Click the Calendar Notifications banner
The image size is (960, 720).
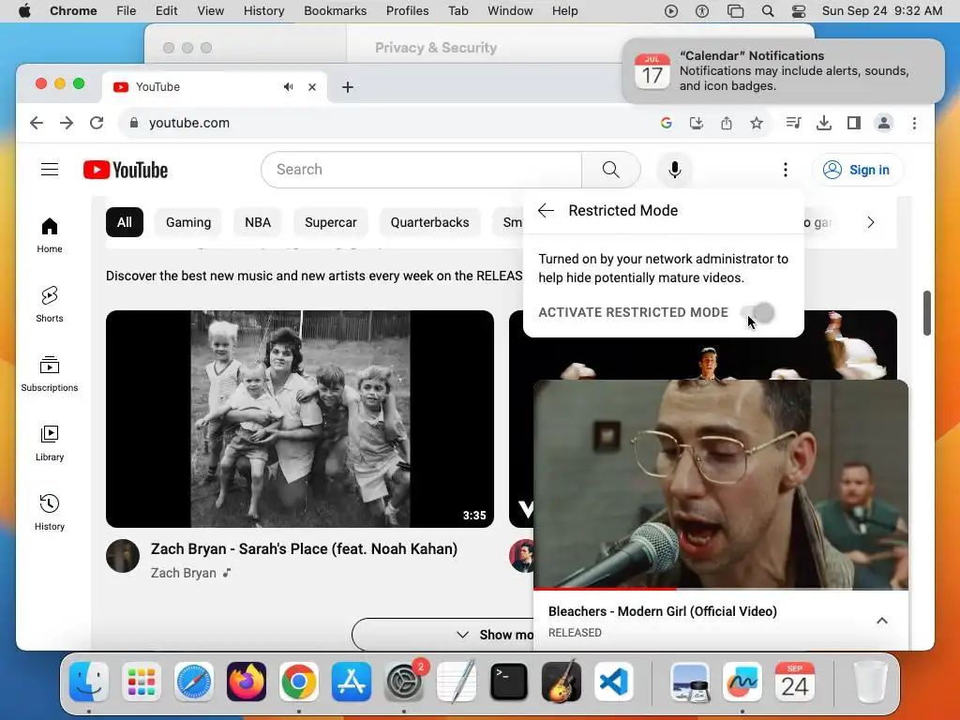[783, 71]
